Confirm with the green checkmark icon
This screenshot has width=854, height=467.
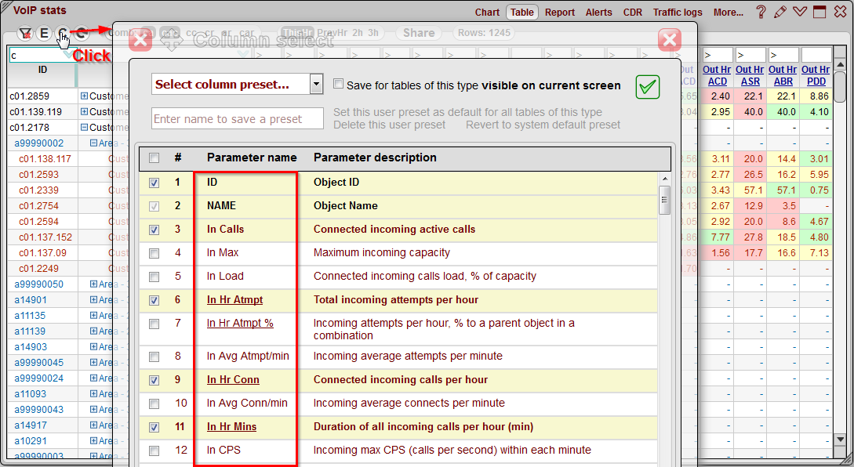tap(648, 87)
